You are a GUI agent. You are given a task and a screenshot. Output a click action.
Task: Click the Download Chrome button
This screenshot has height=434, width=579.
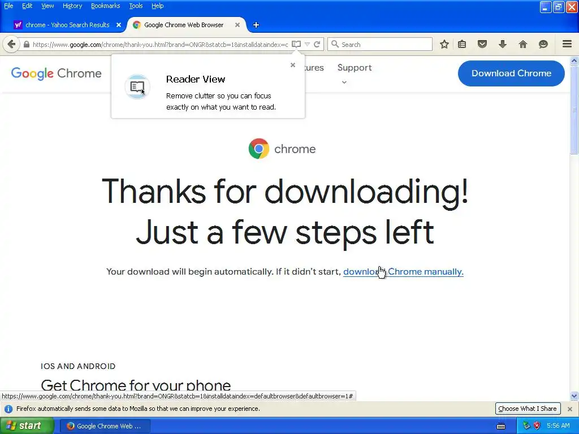511,73
